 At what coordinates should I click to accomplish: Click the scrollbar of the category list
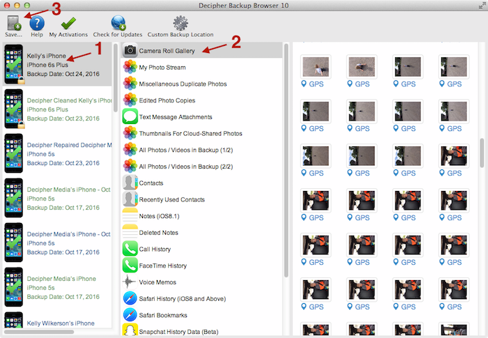click(x=286, y=160)
